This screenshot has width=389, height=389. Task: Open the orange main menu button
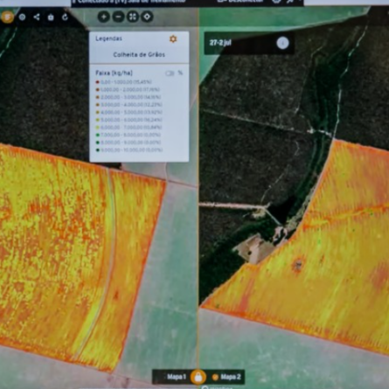click(x=7, y=17)
